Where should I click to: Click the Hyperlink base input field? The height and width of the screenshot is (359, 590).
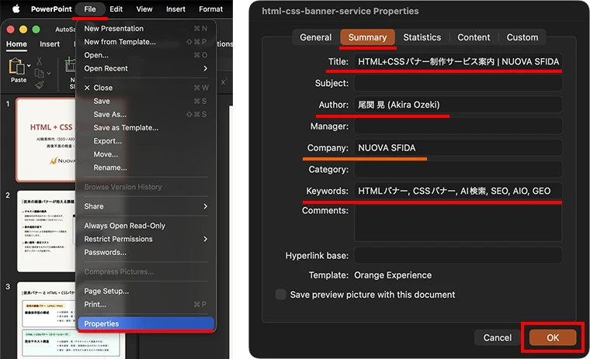(x=458, y=256)
